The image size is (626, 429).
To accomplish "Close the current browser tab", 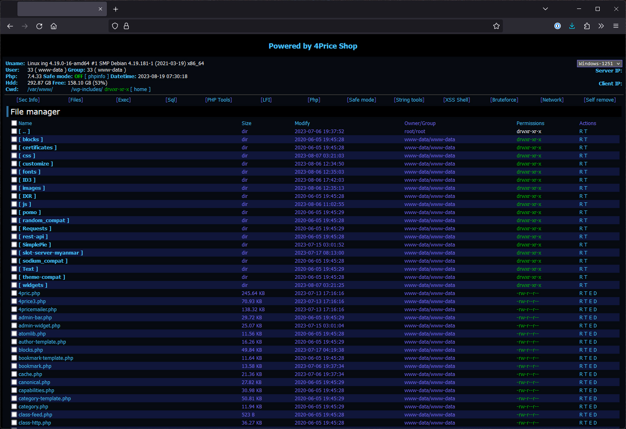I will click(x=100, y=9).
